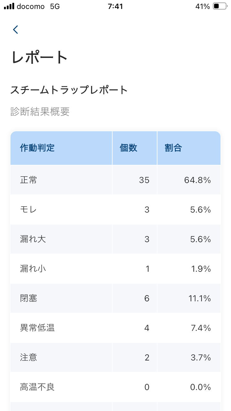This screenshot has width=231, height=411.
Task: Select the 漏れ小 row
Action: coord(115,269)
